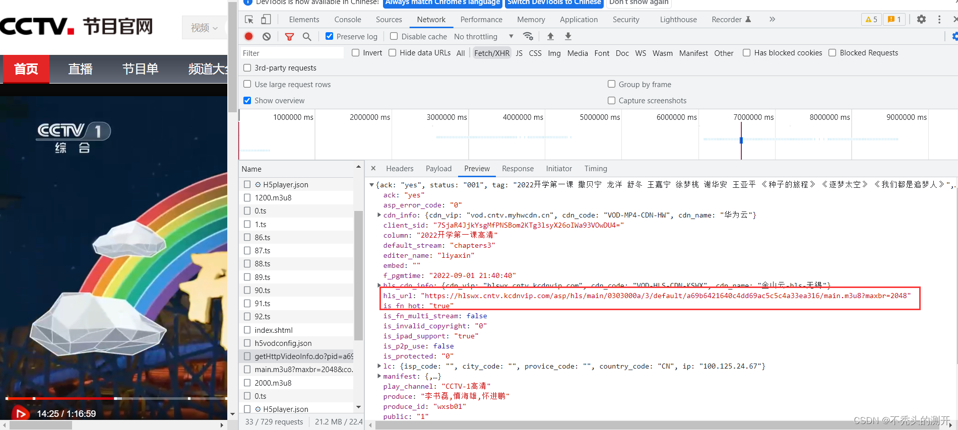The image size is (958, 430).
Task: Filter requests by JS type
Action: point(519,53)
